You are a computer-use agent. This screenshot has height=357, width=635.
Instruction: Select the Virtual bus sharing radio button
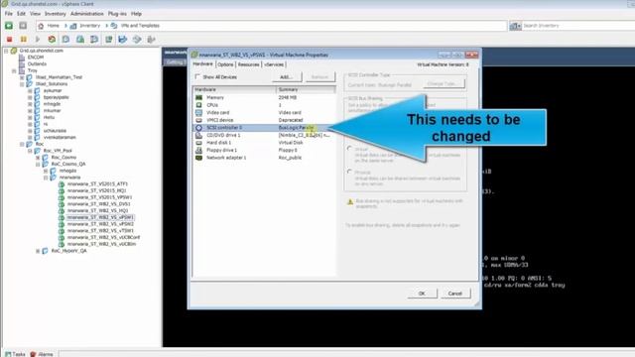(349, 149)
